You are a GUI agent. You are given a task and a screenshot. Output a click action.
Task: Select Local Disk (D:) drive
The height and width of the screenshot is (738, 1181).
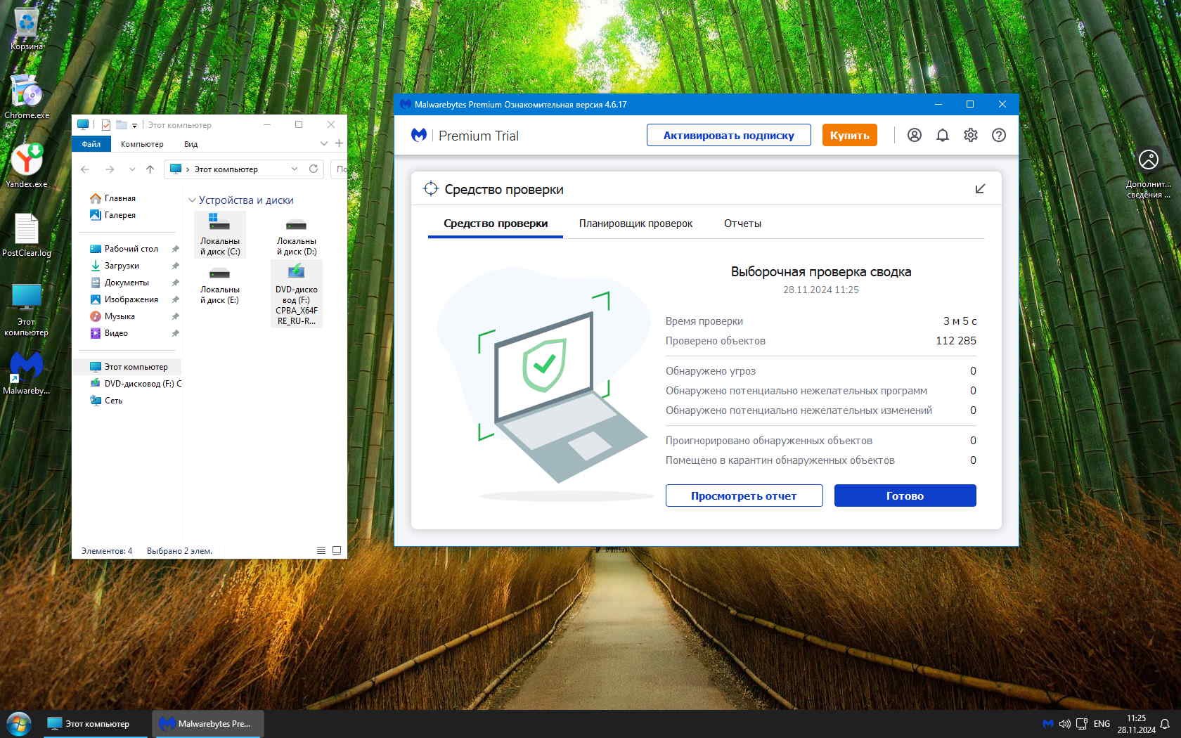296,235
